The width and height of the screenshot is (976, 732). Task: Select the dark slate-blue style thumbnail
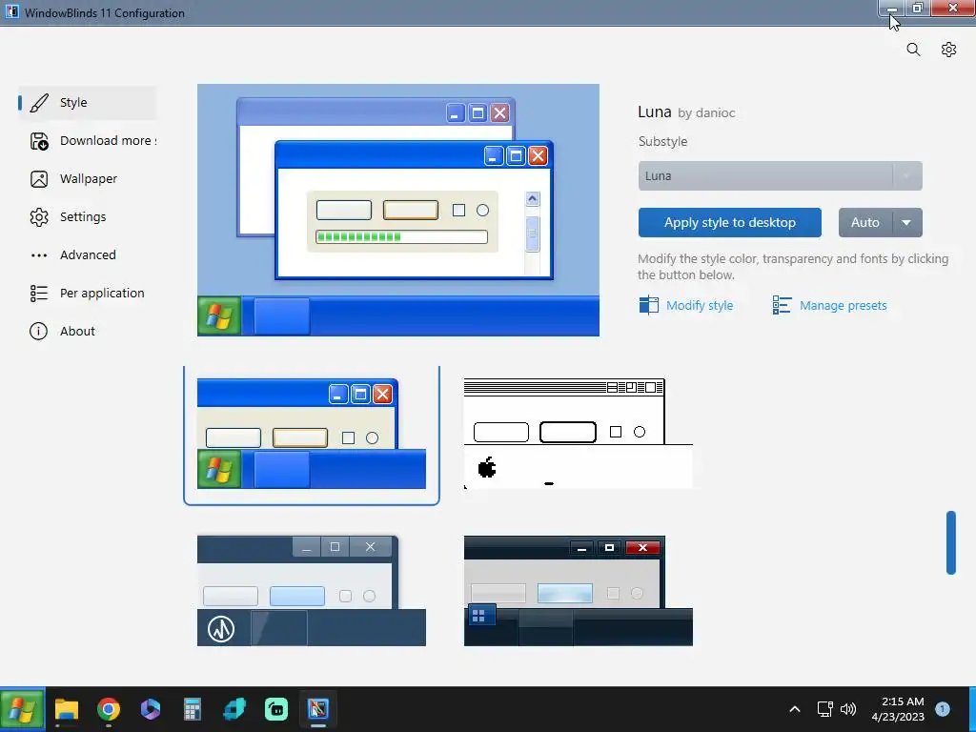pos(312,591)
